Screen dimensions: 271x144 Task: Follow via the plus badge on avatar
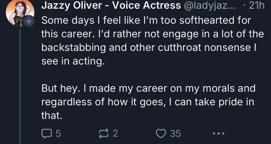point(29,21)
